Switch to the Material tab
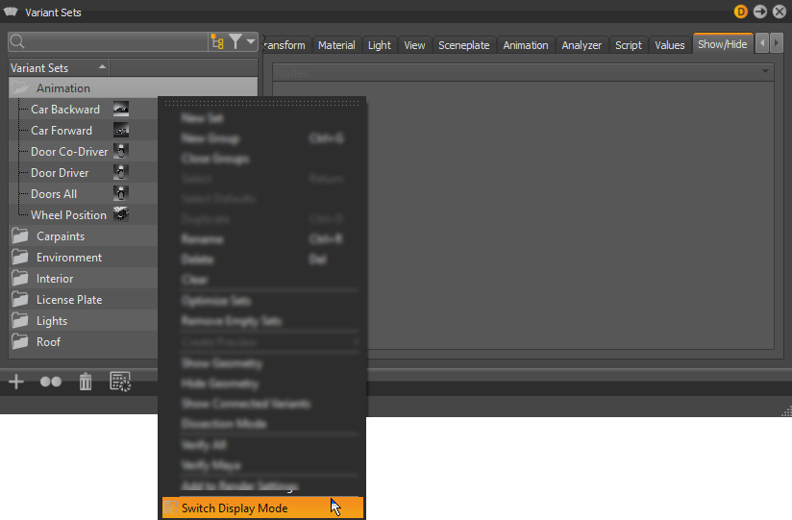This screenshot has width=792, height=520. click(336, 45)
